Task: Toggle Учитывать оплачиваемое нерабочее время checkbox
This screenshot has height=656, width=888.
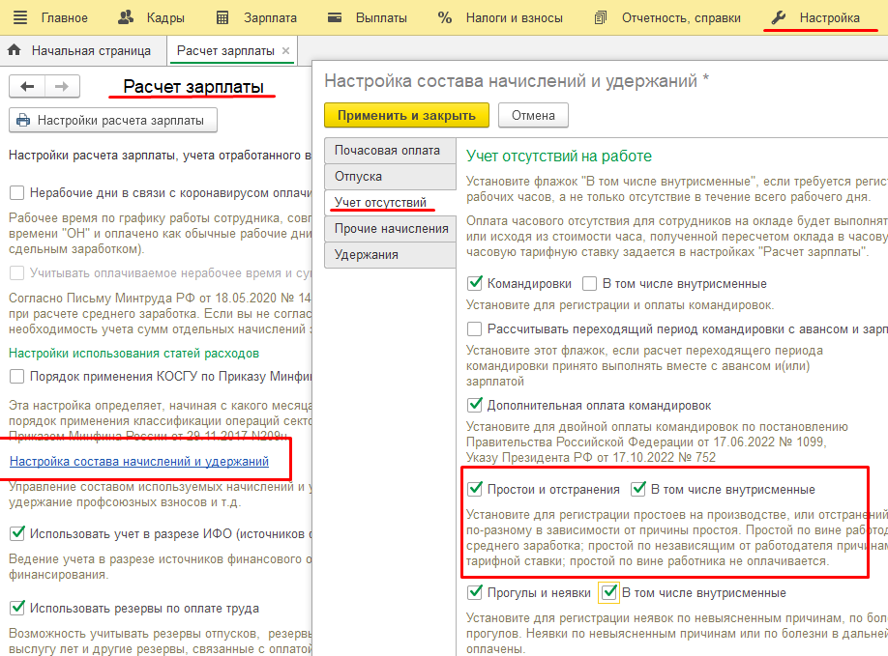Action: [17, 273]
